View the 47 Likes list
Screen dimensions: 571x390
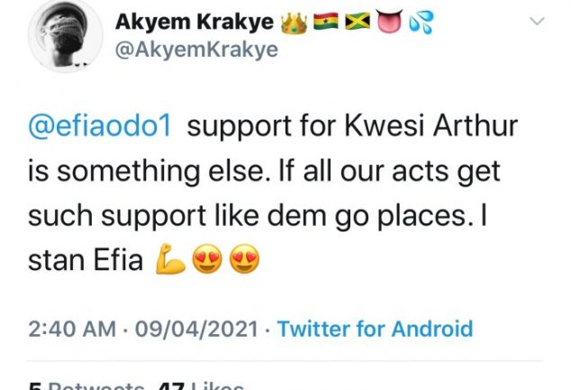click(x=202, y=385)
